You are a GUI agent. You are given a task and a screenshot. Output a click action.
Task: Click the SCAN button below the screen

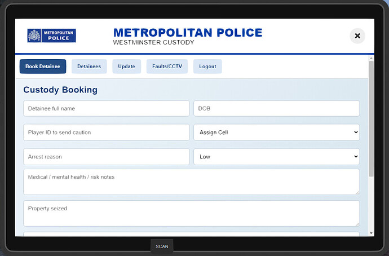162,246
